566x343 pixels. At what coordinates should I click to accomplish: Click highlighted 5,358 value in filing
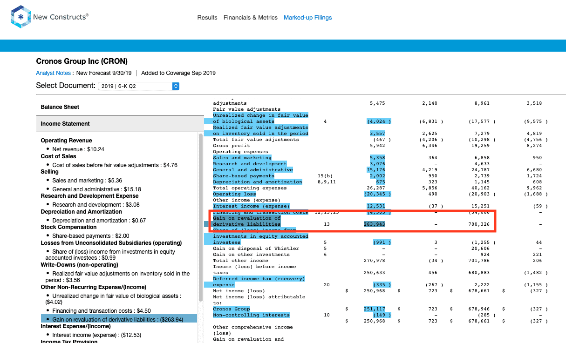click(x=377, y=158)
